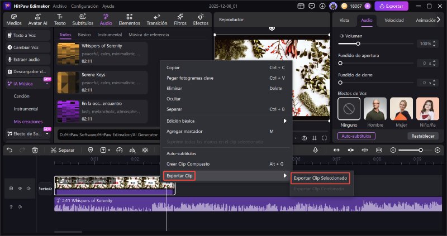This screenshot has width=447, height=236.
Task: Expand the Efecto de Sonido section
Action: coord(46,133)
